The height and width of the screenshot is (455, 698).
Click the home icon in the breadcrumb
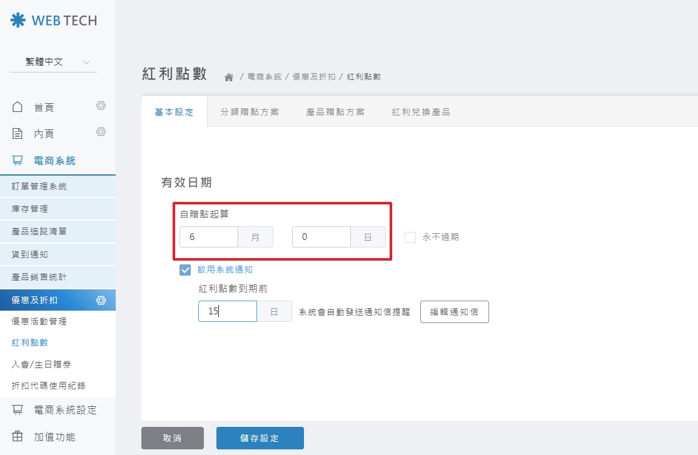tap(230, 75)
